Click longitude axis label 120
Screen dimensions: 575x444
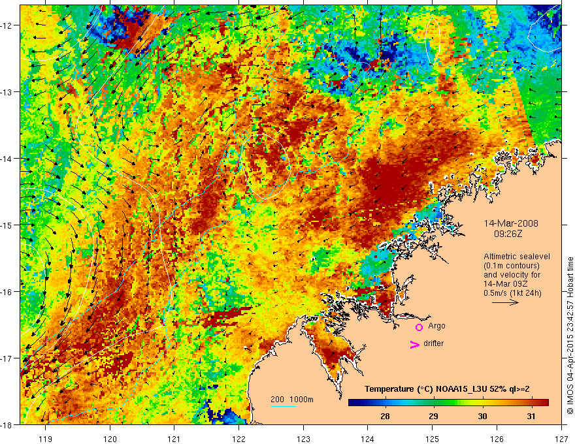tap(110, 439)
